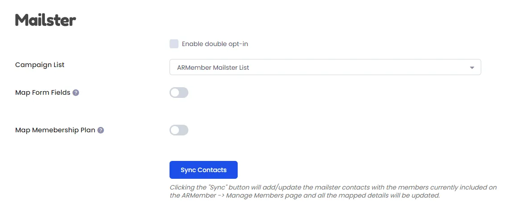
Task: Open the Campaign List dropdown
Action: point(325,67)
